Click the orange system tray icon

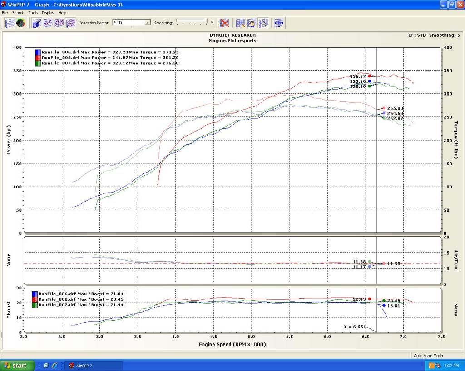tap(431, 366)
